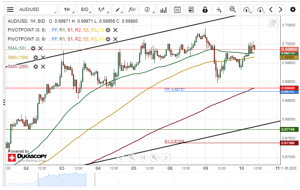Open chart settings gear in toolbar
Screen dimensions: 300x190
pos(292,10)
